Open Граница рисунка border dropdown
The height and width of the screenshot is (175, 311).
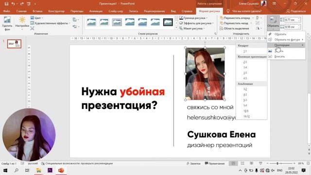pyautogui.click(x=193, y=18)
